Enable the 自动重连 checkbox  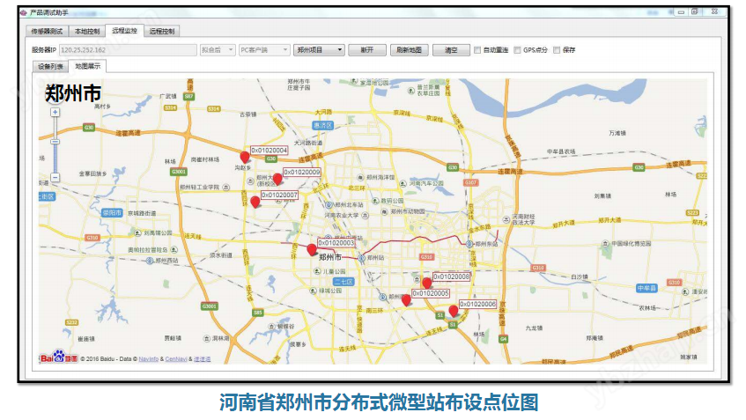pyautogui.click(x=478, y=50)
